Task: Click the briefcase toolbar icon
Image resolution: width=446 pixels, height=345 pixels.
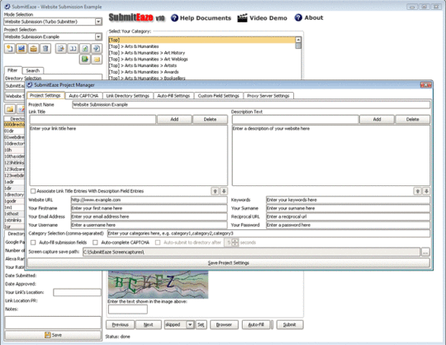Action: (x=33, y=49)
